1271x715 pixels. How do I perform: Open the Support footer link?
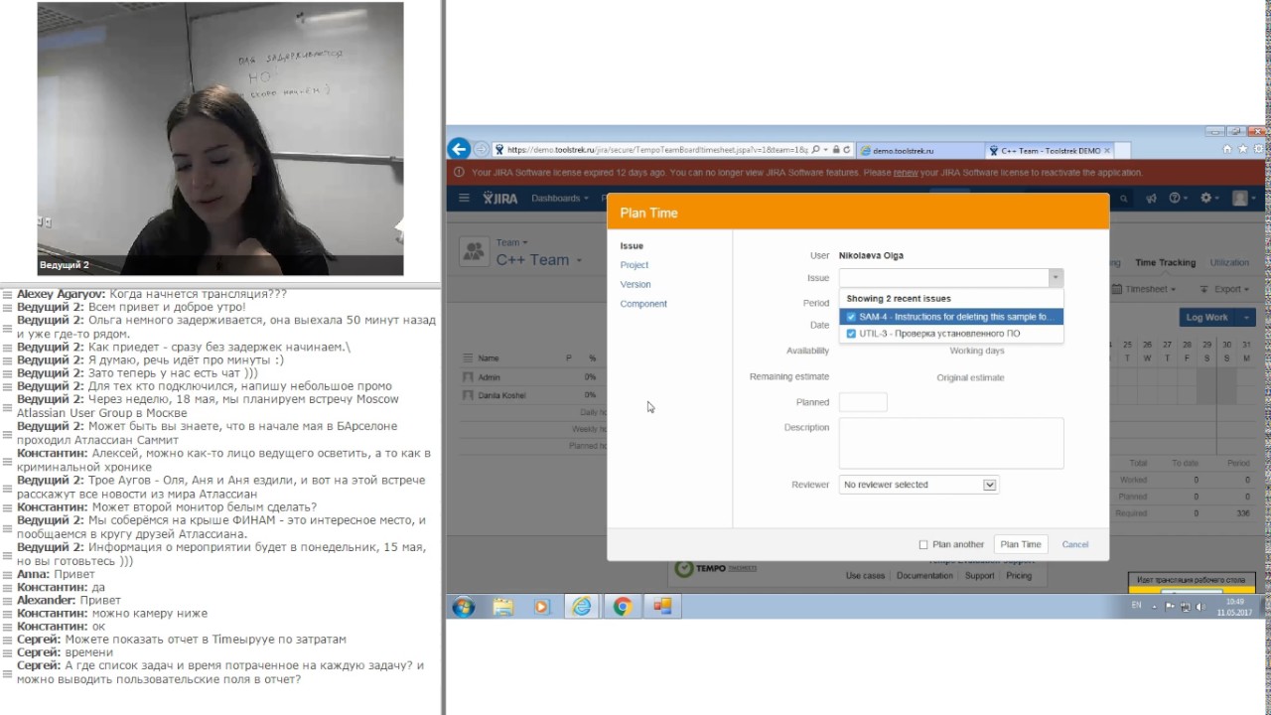click(x=979, y=576)
